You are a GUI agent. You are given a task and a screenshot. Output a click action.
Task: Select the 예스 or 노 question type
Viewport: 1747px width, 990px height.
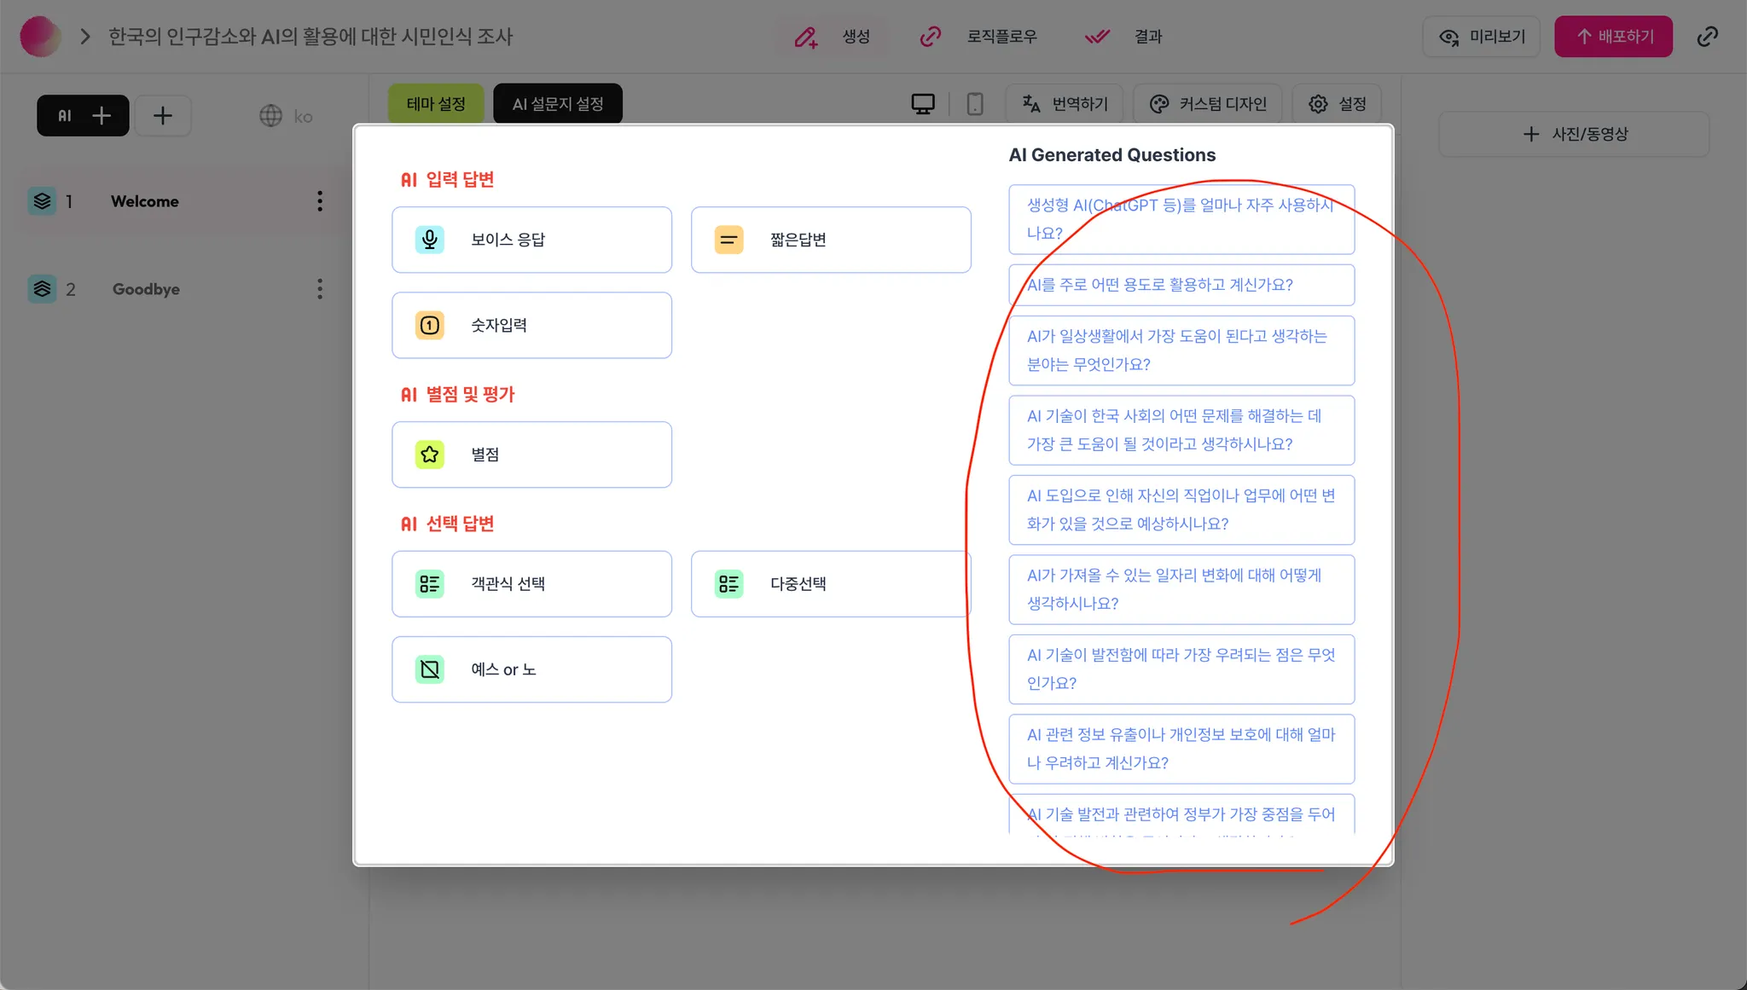(x=531, y=669)
